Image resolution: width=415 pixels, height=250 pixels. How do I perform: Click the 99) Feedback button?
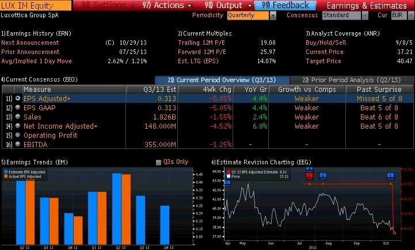(285, 5)
